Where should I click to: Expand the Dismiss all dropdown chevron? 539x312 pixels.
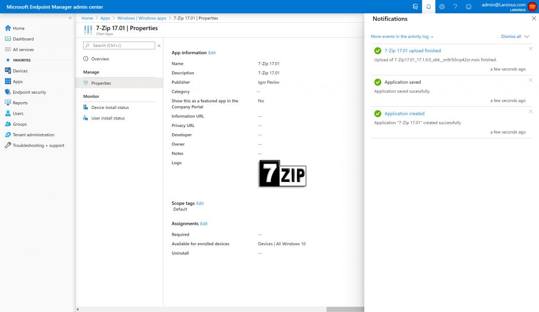[526, 36]
